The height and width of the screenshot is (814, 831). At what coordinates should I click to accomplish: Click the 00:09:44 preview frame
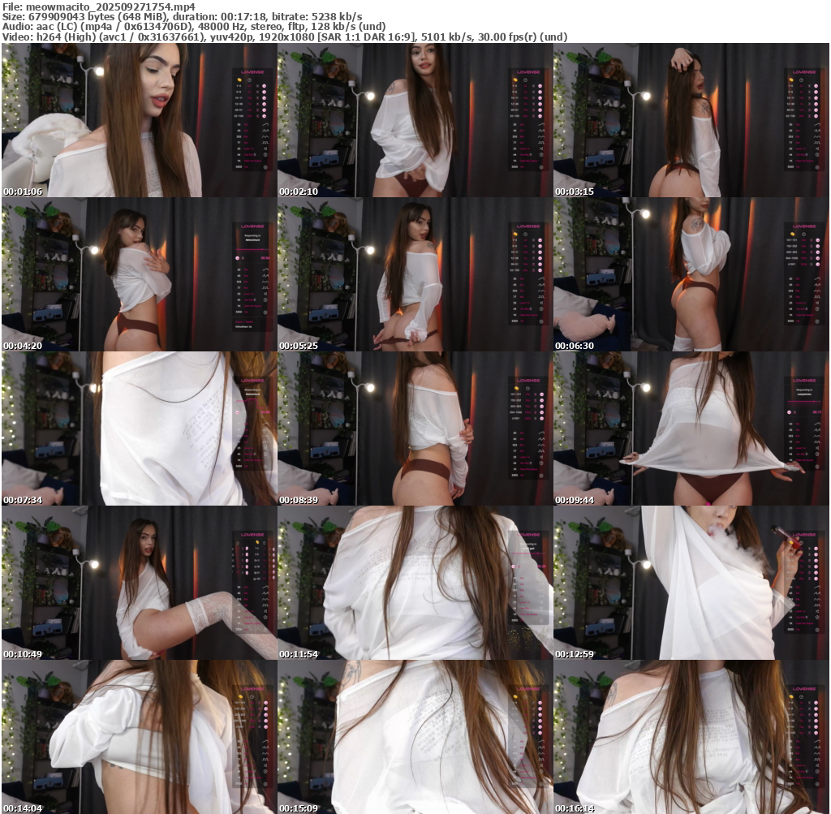[x=691, y=429]
